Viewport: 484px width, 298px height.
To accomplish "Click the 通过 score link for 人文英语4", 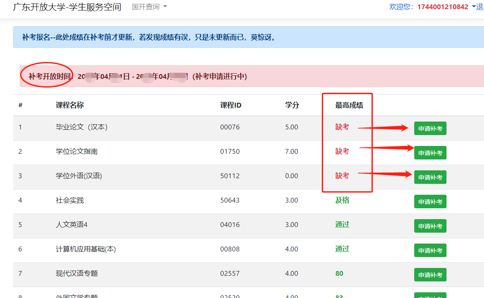I will 342,224.
